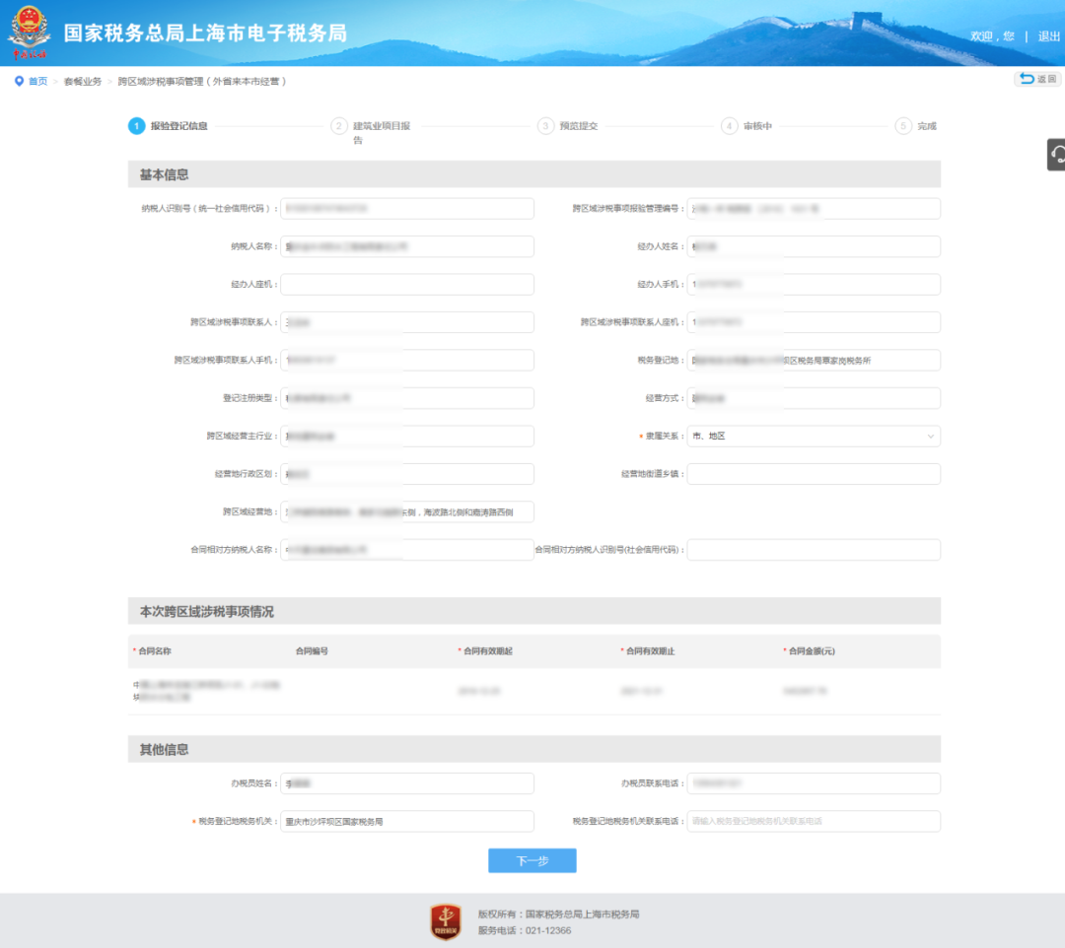Viewport: 1065px width, 948px height.
Task: Click breadcrumb 跨区域涉税事项管理（外省来本市经营）
Action: pyautogui.click(x=202, y=82)
